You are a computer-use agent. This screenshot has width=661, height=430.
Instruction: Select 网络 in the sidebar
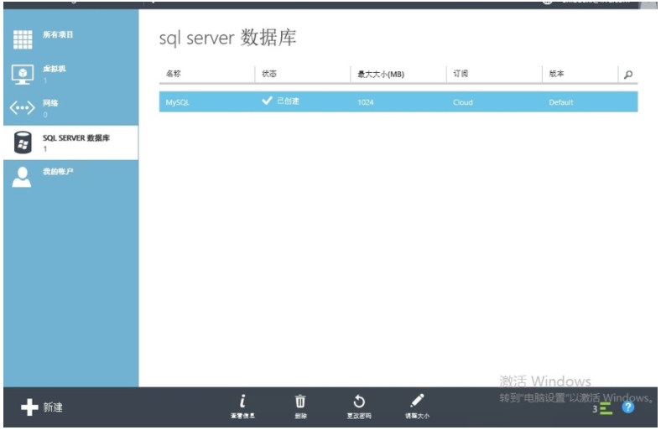pyautogui.click(x=70, y=108)
